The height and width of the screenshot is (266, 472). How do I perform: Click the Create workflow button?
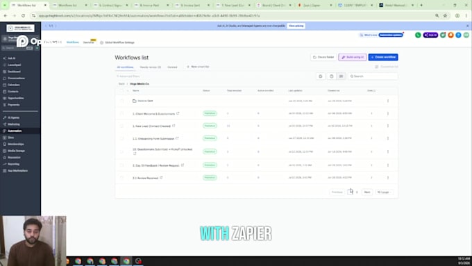coord(383,57)
